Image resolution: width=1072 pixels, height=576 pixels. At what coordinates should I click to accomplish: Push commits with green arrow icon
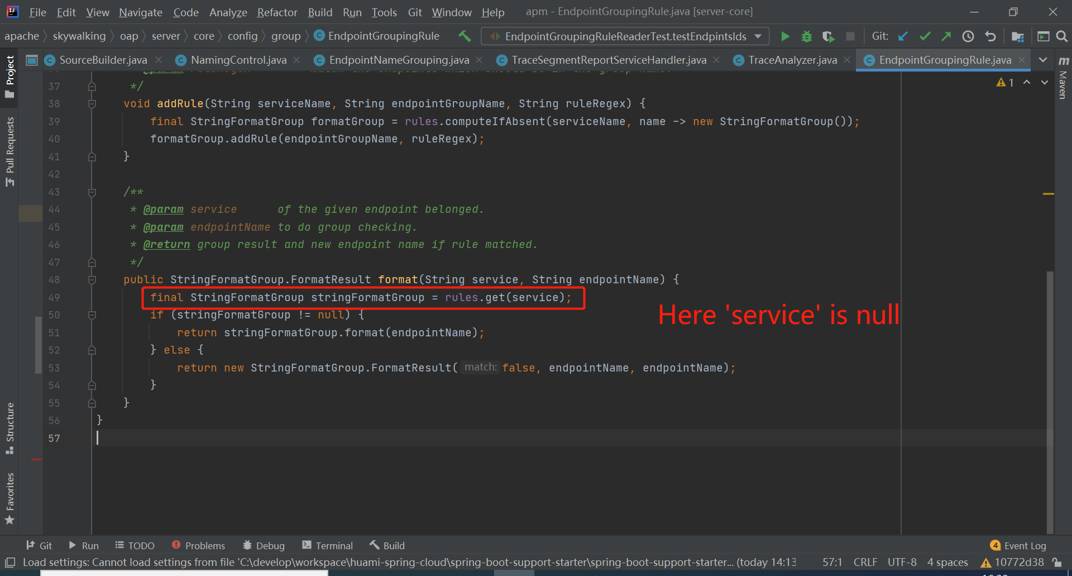[946, 36]
